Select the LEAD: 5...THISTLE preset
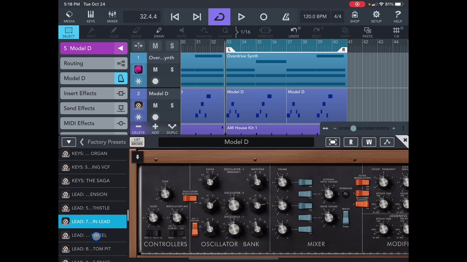 click(x=93, y=208)
